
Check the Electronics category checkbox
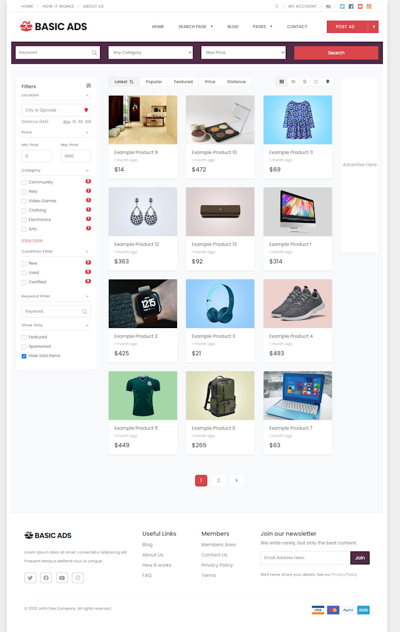[24, 220]
